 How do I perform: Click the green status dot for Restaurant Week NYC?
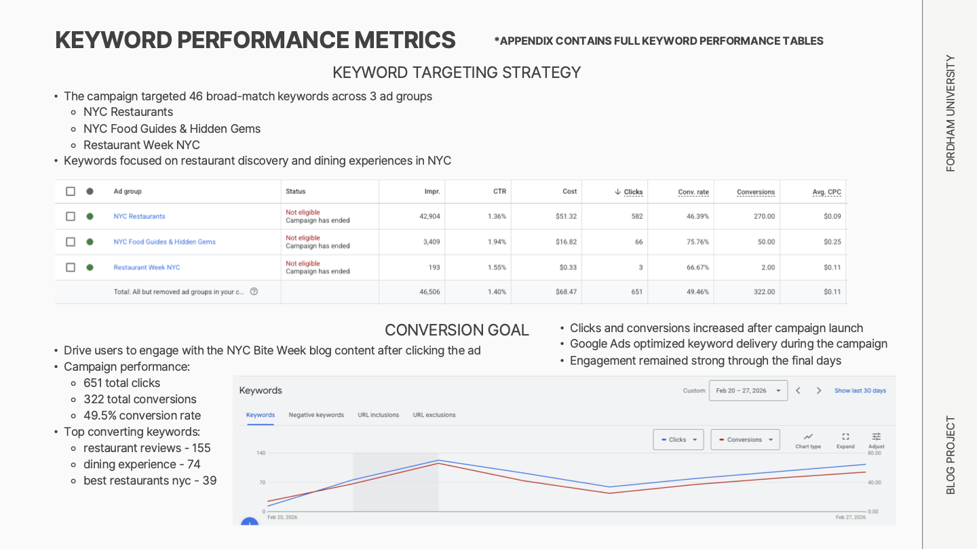pos(90,267)
